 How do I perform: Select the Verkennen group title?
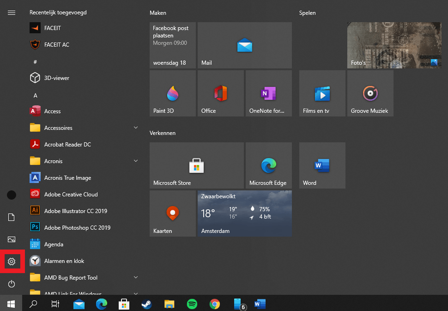163,133
